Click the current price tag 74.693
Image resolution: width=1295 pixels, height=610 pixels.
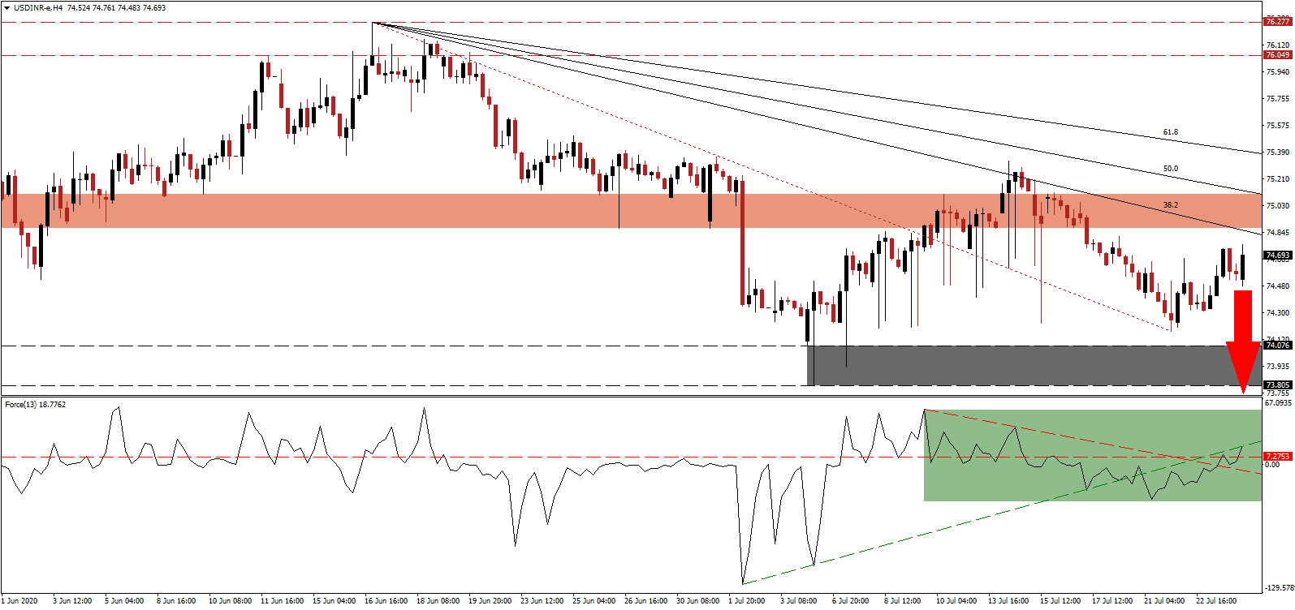1277,256
